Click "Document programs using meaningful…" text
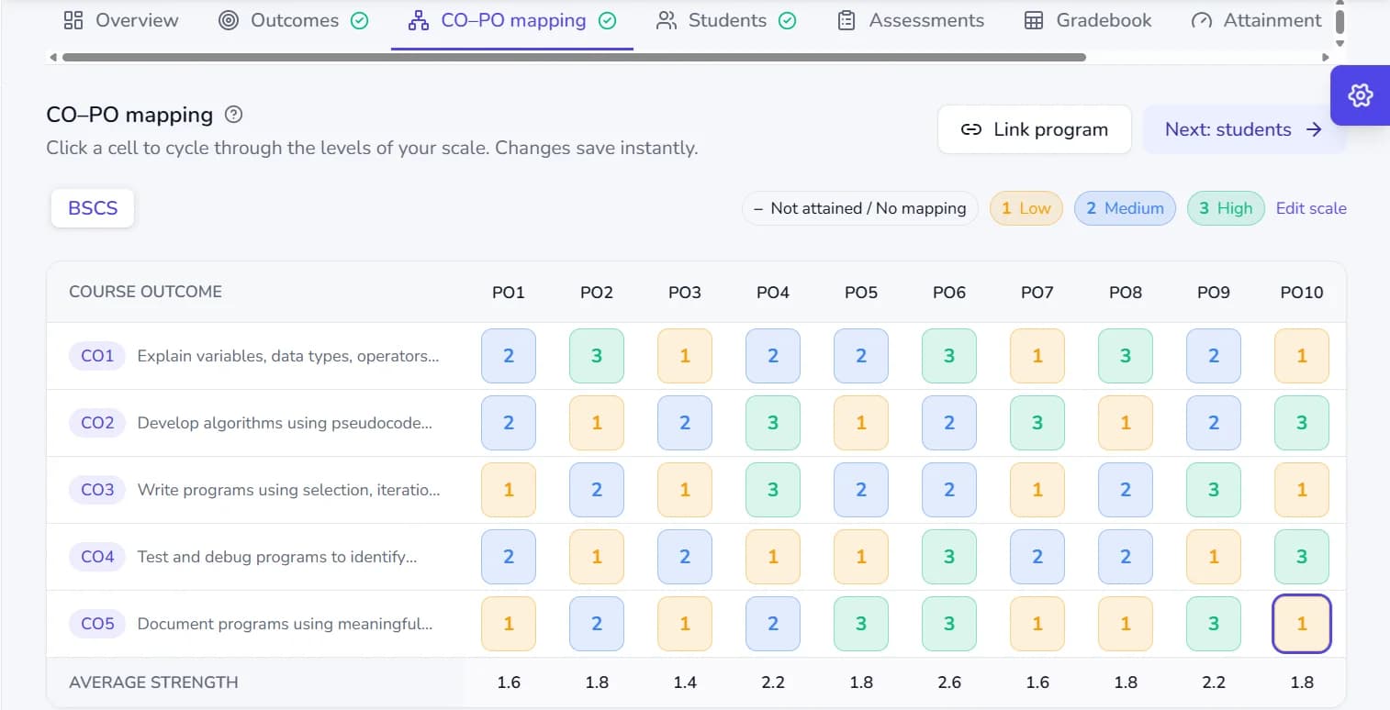Viewport: 1390px width, 710px height. coord(285,624)
